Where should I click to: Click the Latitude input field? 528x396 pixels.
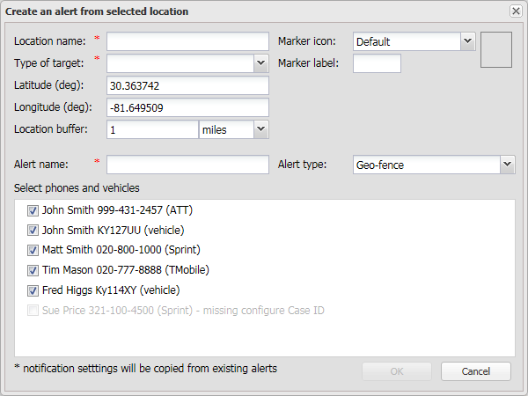point(187,85)
